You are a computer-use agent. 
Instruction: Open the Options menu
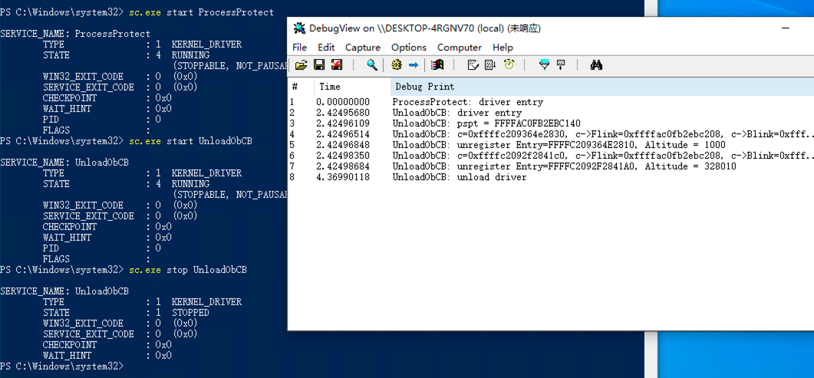click(x=408, y=47)
